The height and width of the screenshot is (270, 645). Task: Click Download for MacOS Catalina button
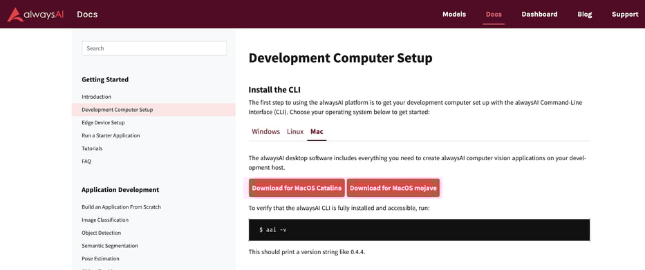[297, 189]
